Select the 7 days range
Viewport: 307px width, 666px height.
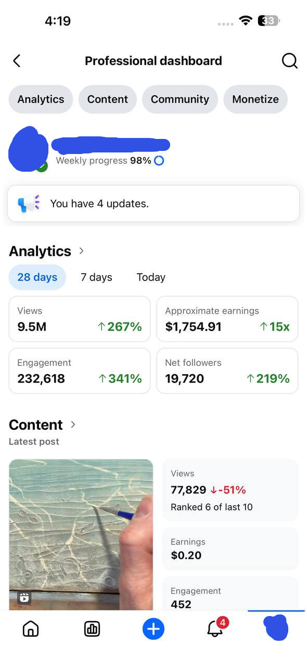tap(96, 277)
